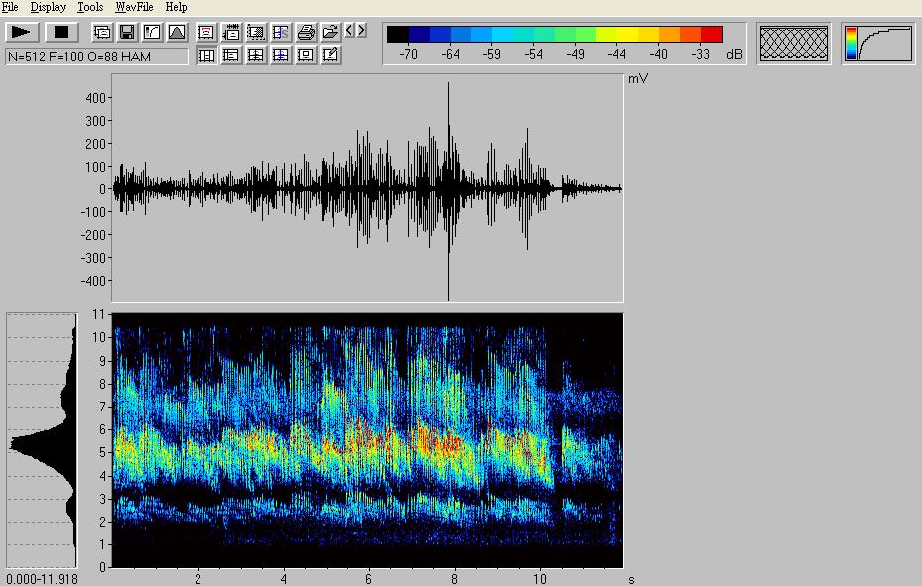Click the left arrow scroll button
Image resolution: width=922 pixels, height=586 pixels.
349,31
